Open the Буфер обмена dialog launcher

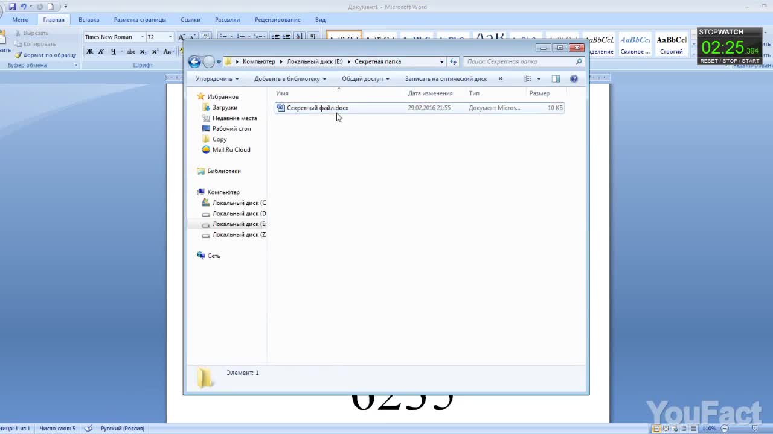pos(75,65)
